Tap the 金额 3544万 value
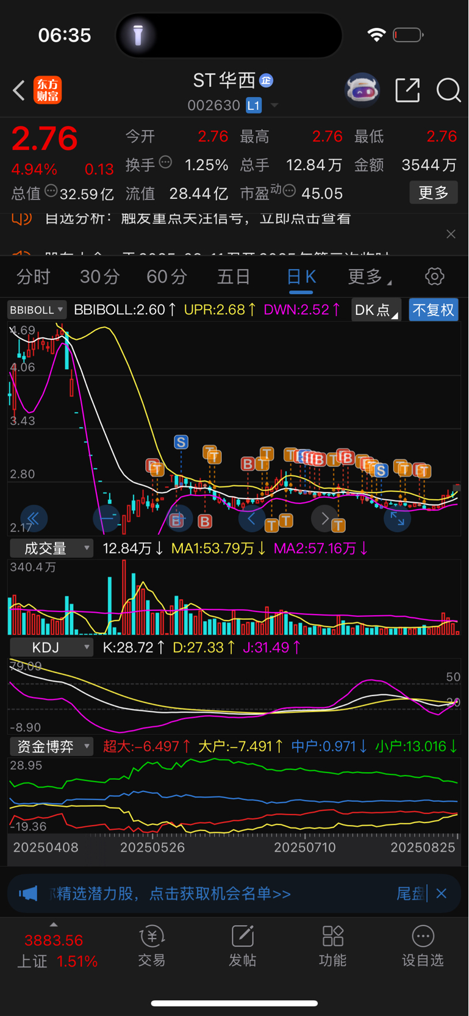 [x=429, y=165]
